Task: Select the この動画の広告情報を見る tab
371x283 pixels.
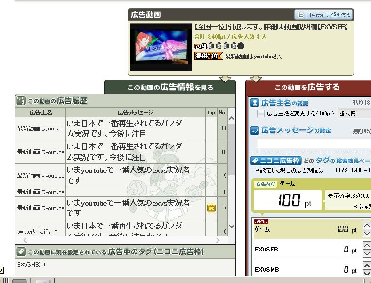Action: [x=170, y=87]
